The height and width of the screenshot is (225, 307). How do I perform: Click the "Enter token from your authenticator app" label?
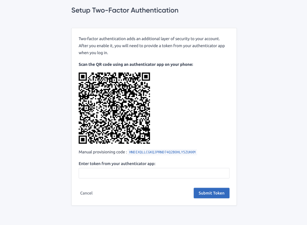(x=117, y=163)
